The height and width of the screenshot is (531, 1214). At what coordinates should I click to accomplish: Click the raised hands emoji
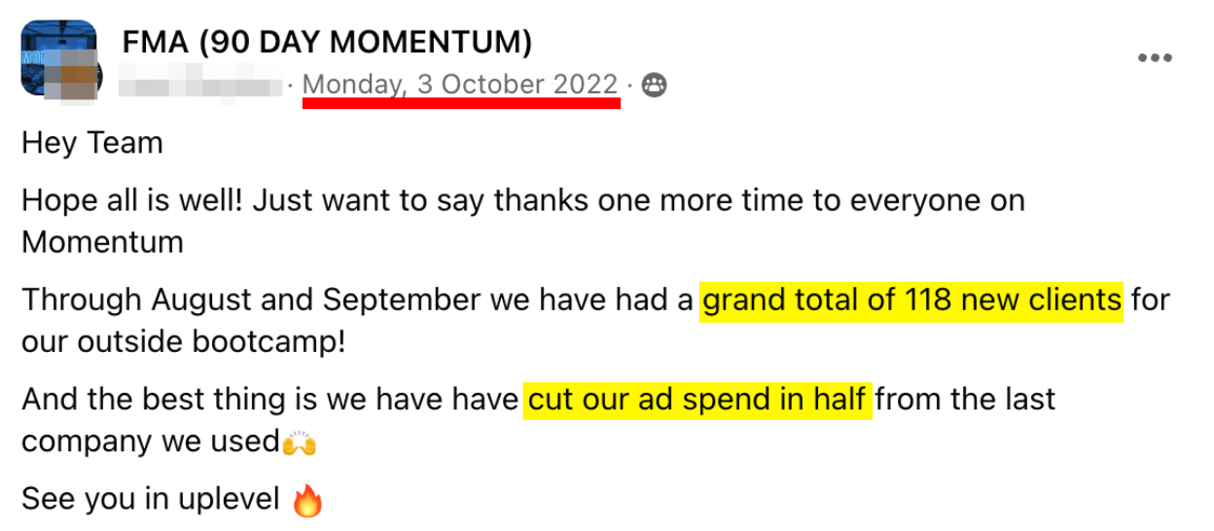pyautogui.click(x=300, y=444)
